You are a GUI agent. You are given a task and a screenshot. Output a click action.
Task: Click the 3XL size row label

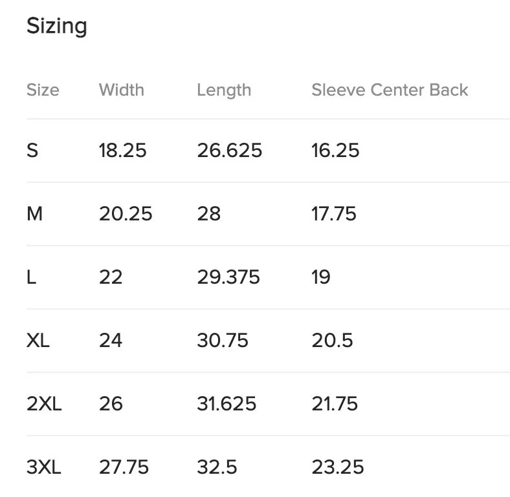(43, 467)
